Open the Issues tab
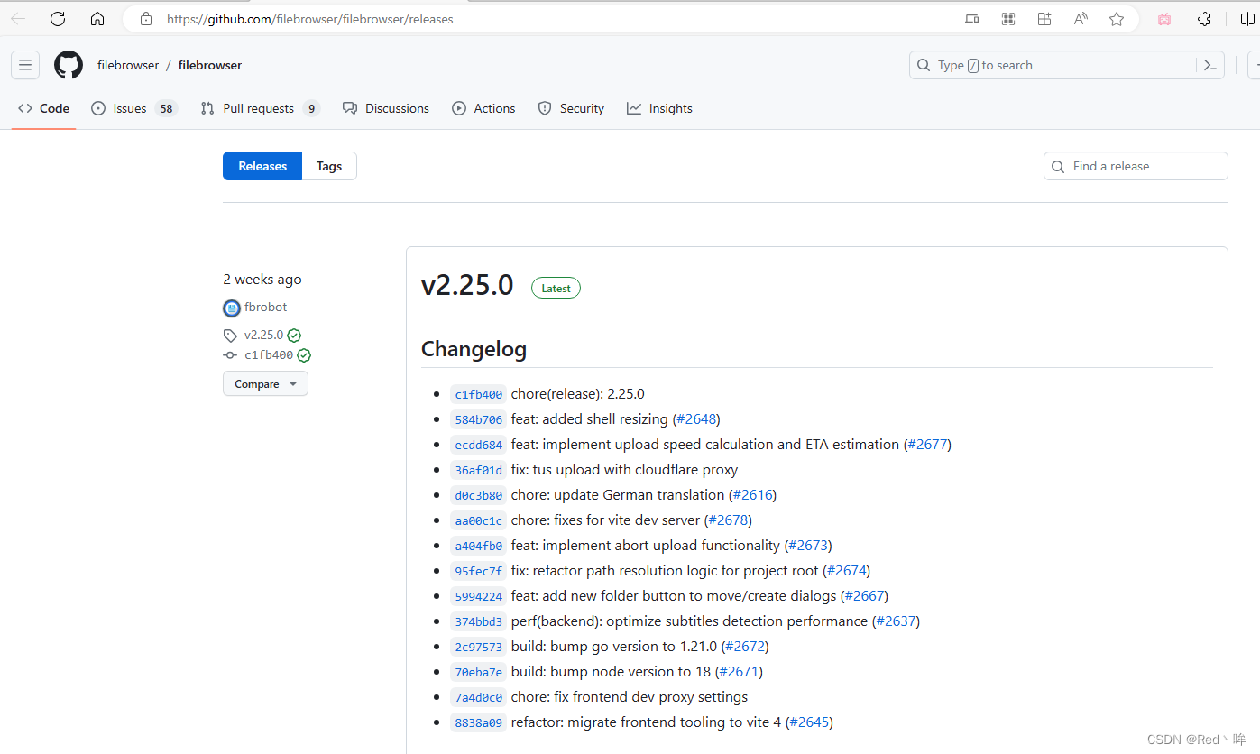The image size is (1260, 754). tap(134, 108)
